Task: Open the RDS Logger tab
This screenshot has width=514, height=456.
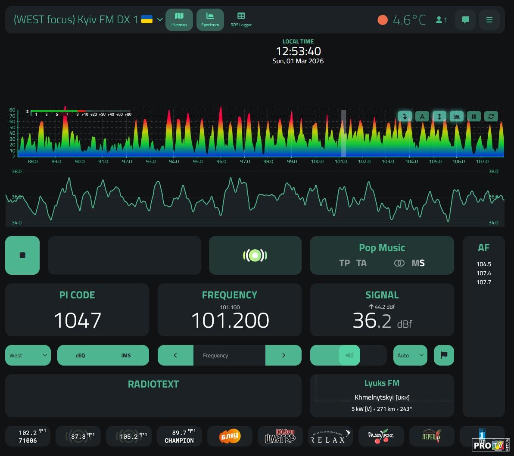Action: point(241,20)
